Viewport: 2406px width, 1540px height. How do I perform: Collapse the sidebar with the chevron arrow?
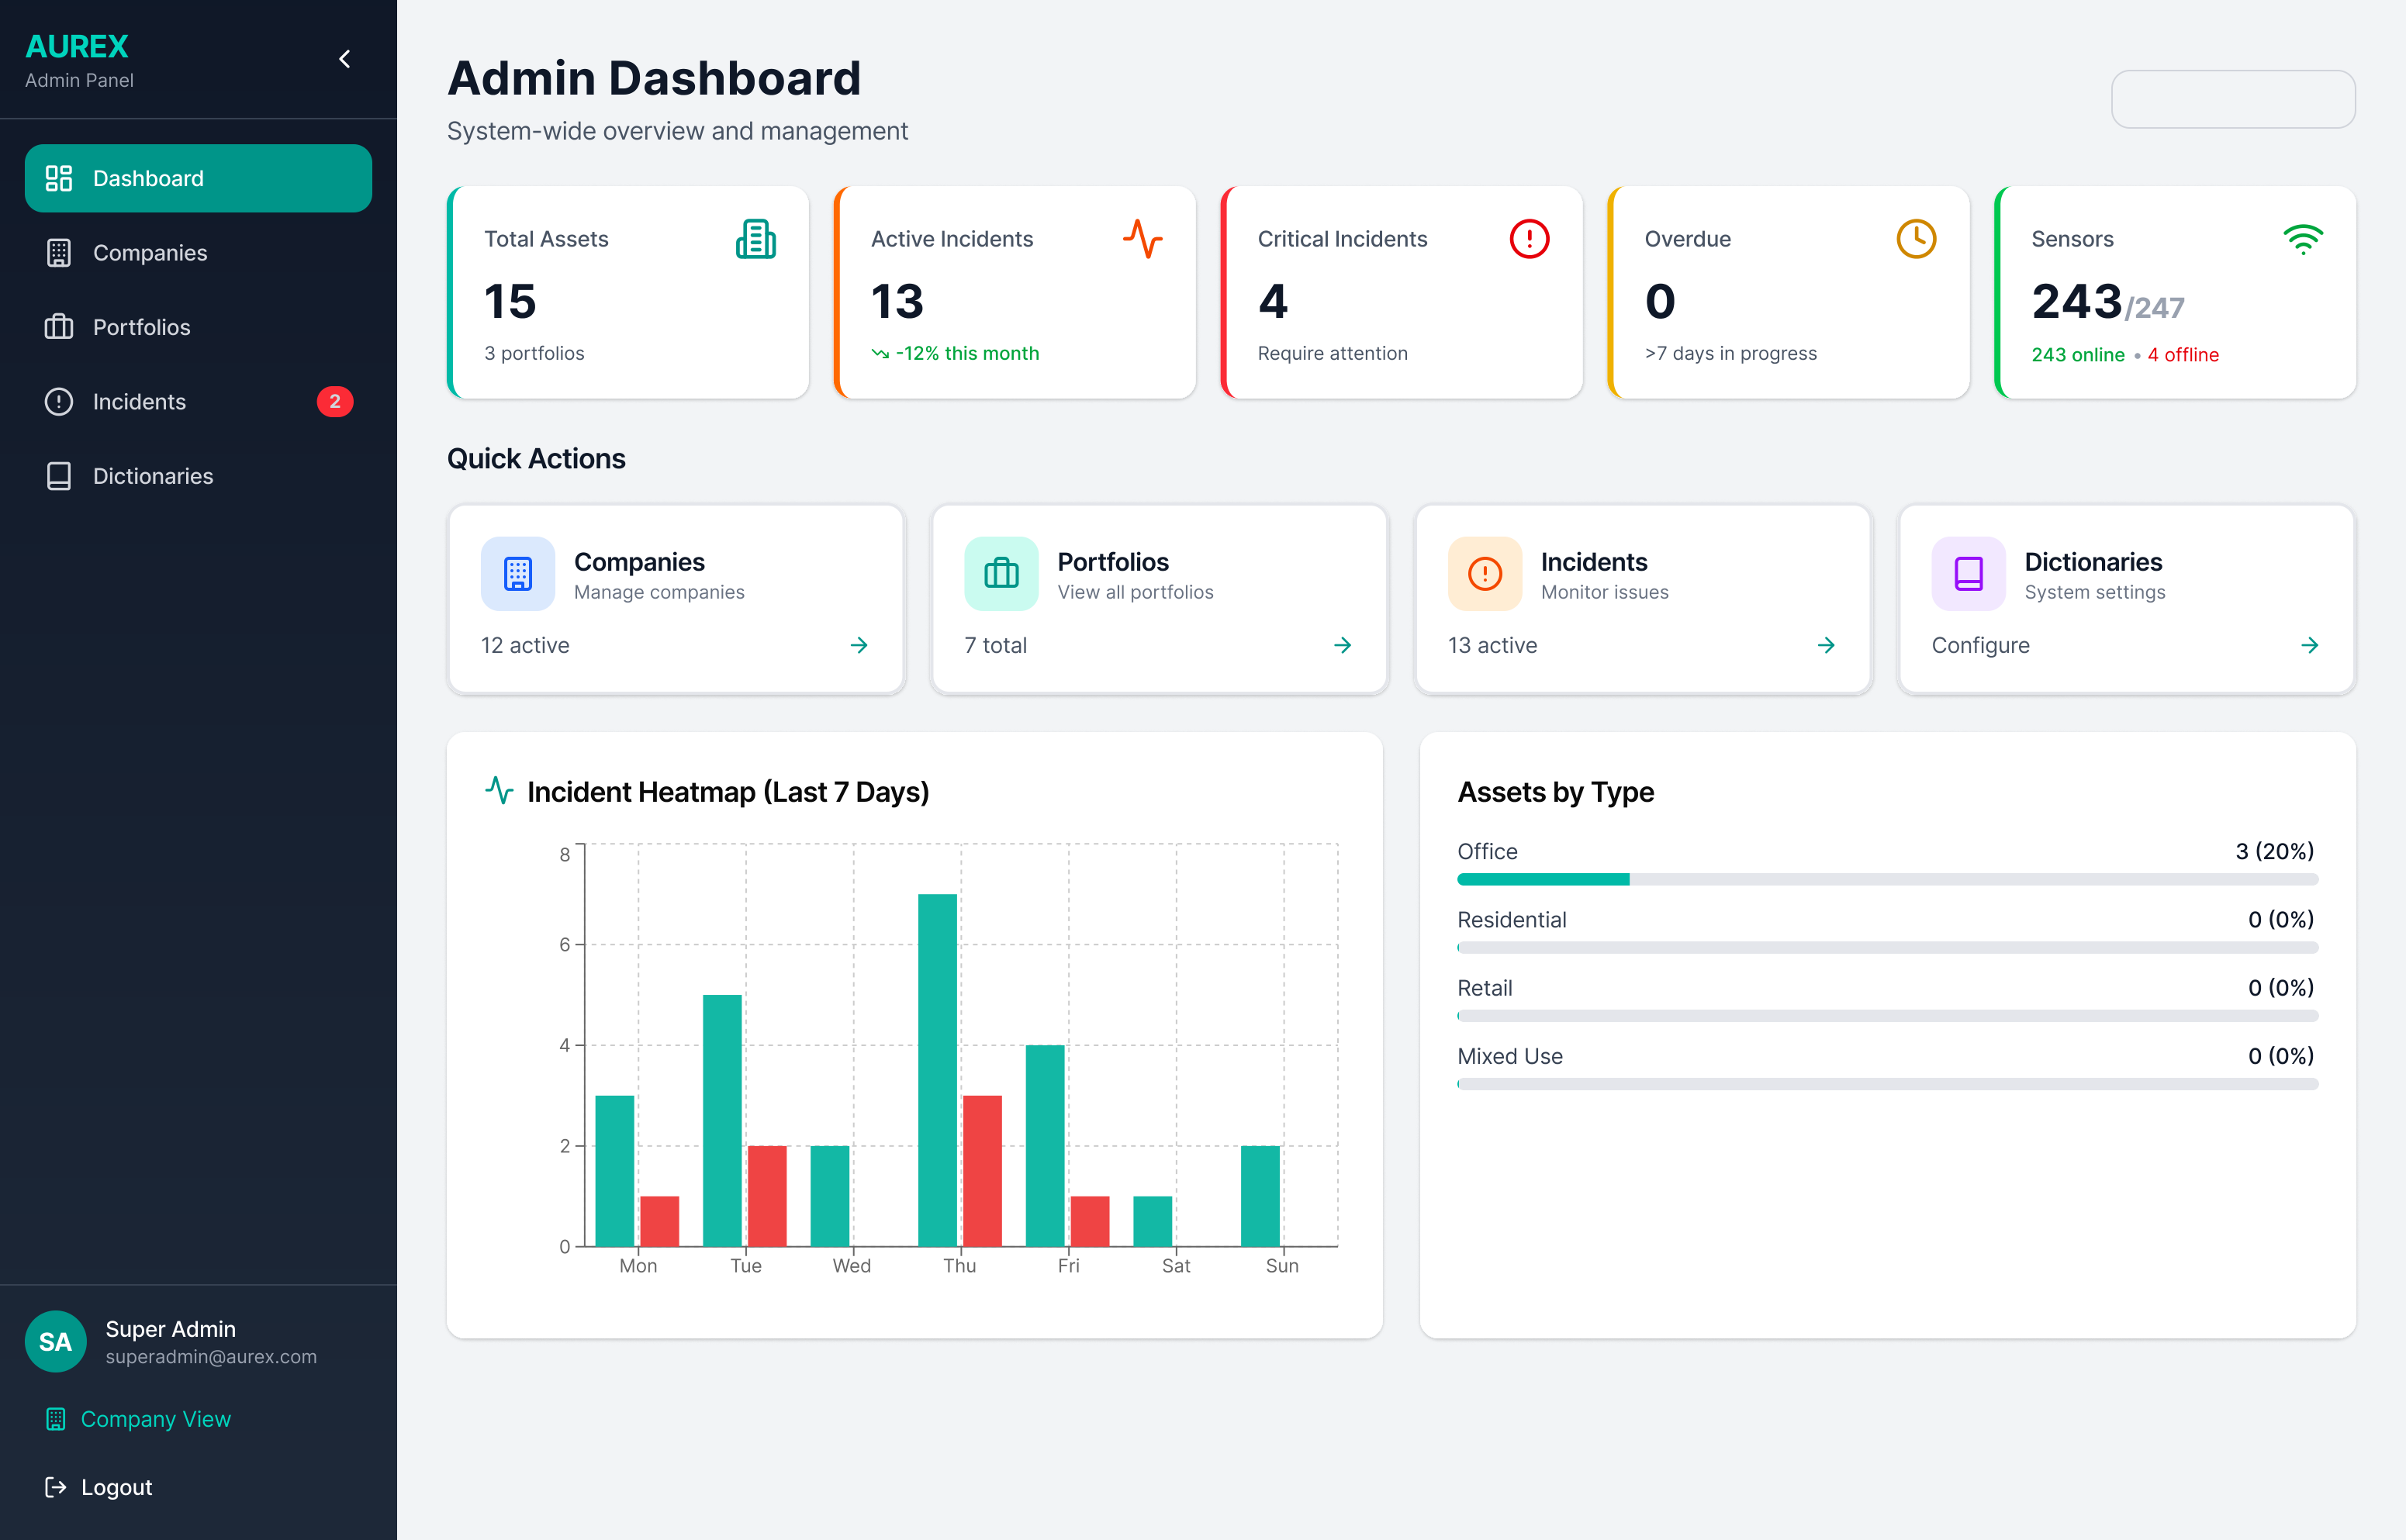[344, 58]
